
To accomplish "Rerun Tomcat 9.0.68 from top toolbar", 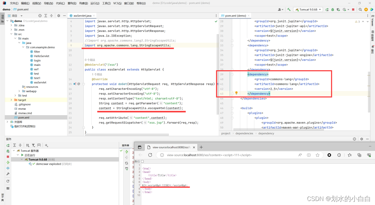I will 327,10.
